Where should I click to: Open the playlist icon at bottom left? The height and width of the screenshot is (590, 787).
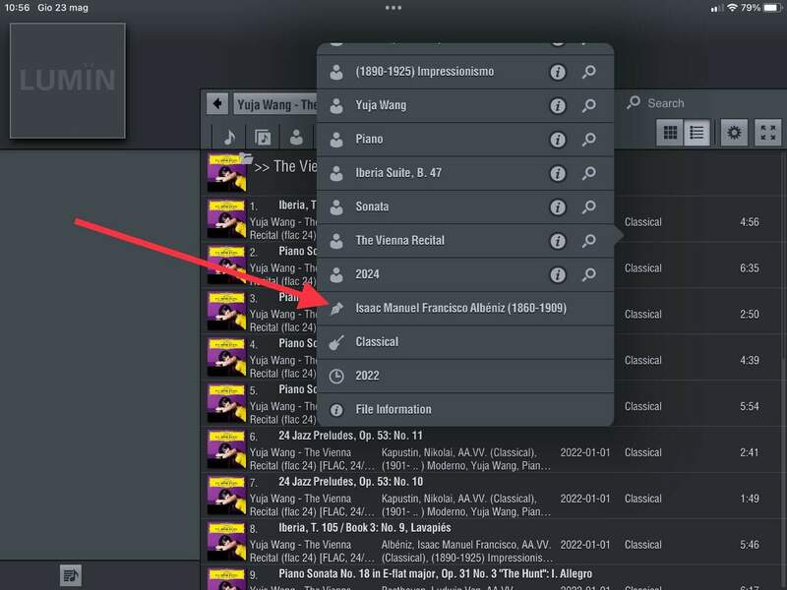[x=70, y=575]
